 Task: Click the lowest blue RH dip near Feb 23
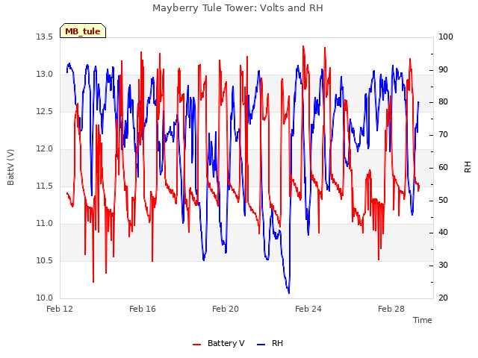(289, 292)
